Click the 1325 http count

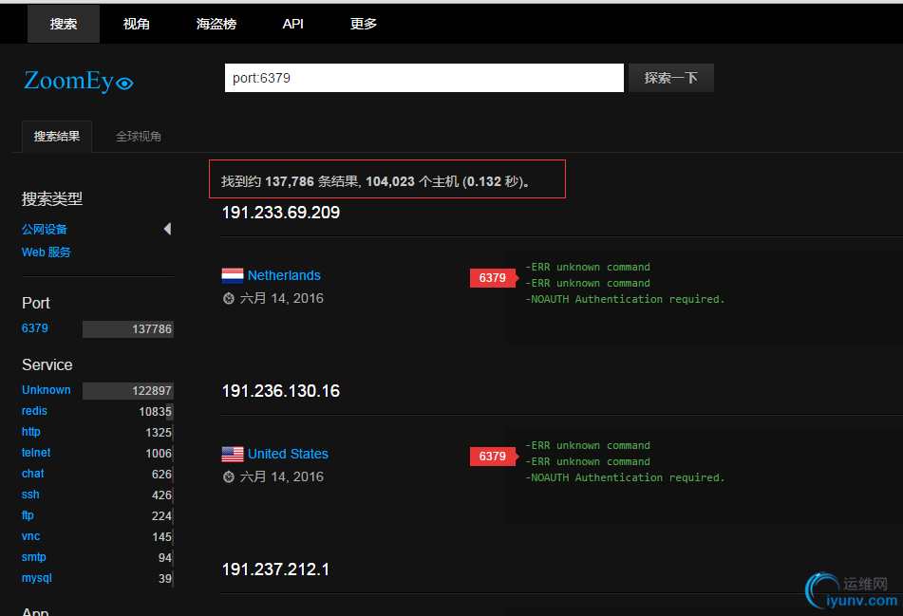(159, 433)
